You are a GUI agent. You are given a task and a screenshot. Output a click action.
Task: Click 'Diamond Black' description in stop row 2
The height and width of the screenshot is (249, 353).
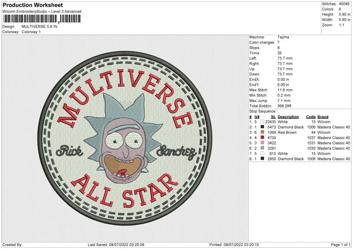click(291, 127)
